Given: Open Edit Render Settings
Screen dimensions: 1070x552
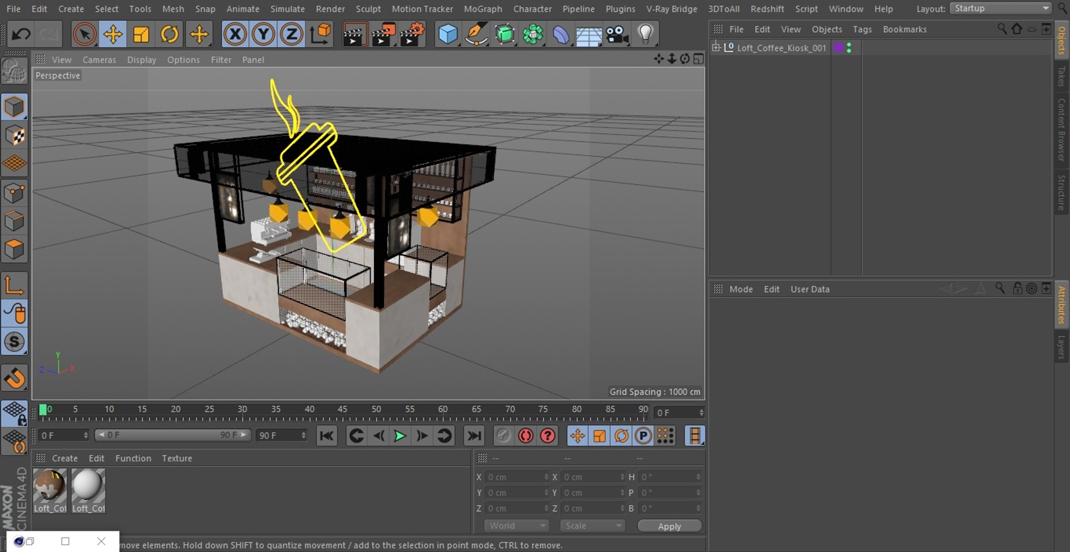Looking at the screenshot, I should coord(412,35).
